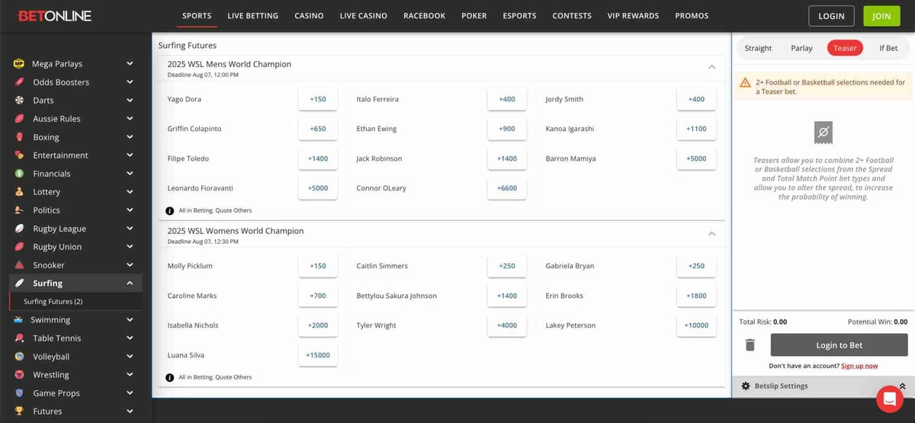This screenshot has width=915, height=423.
Task: Open Surfing Futures (2) sidebar item
Action: tap(75, 302)
